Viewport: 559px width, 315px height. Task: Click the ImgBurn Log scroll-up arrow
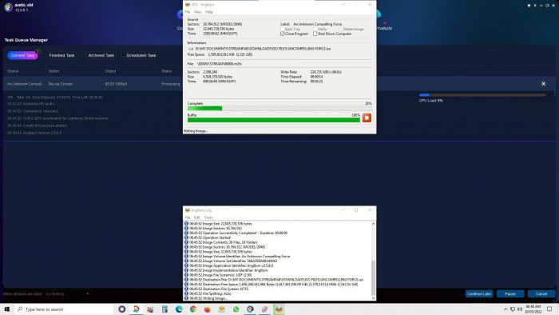pyautogui.click(x=373, y=224)
